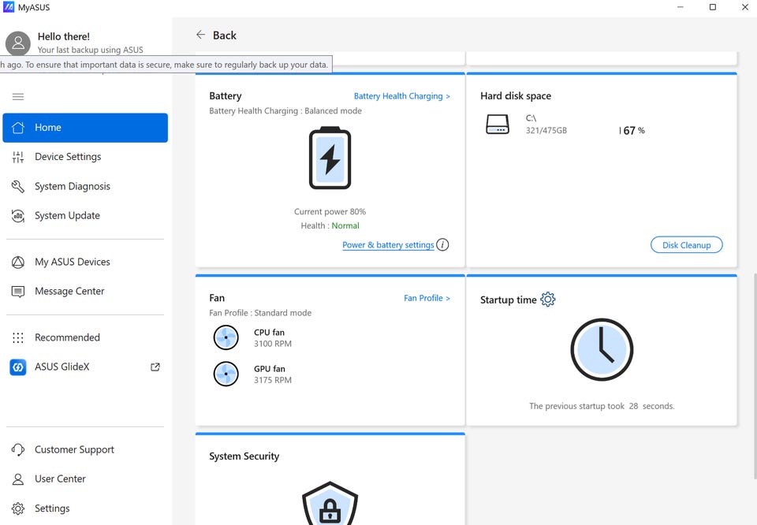Viewport: 757px width, 525px height.
Task: Click the info icon beside Power & battery settings
Action: [x=442, y=244]
